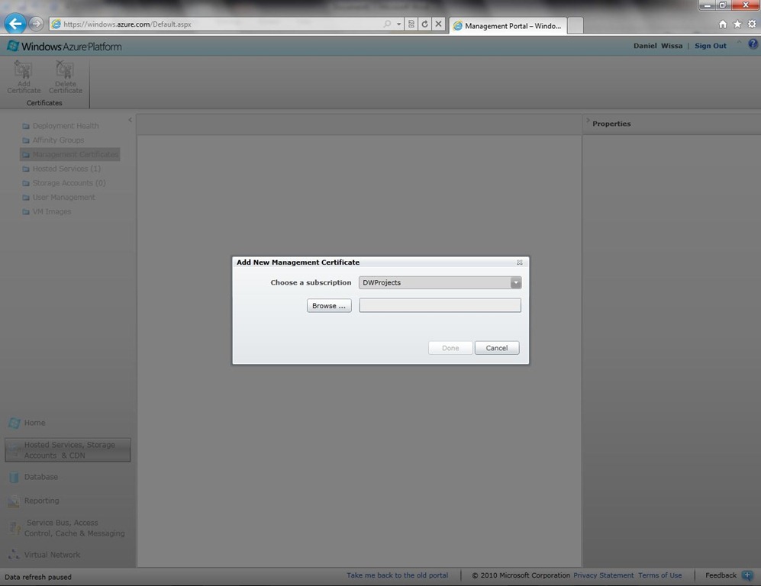
Task: Click the browser home icon
Action: 723,24
